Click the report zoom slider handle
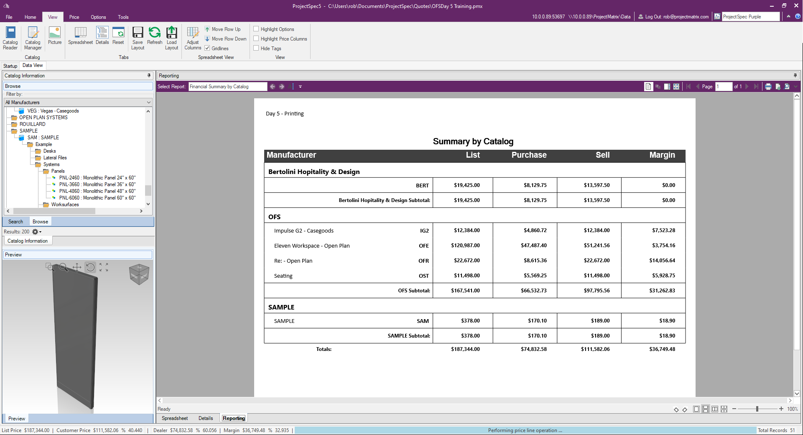 pyautogui.click(x=757, y=409)
